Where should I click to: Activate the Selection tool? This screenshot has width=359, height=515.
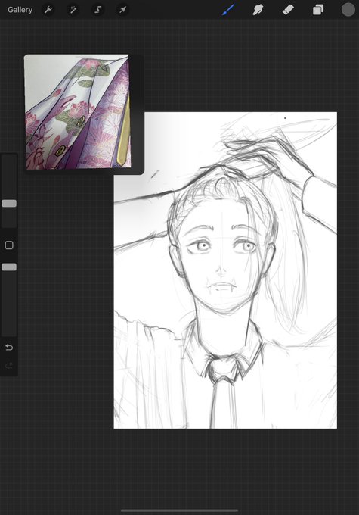[97, 10]
